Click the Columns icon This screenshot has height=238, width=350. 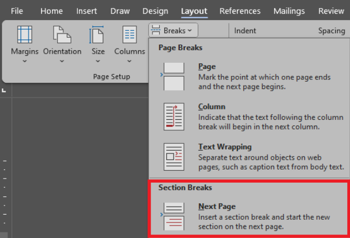[x=129, y=35]
